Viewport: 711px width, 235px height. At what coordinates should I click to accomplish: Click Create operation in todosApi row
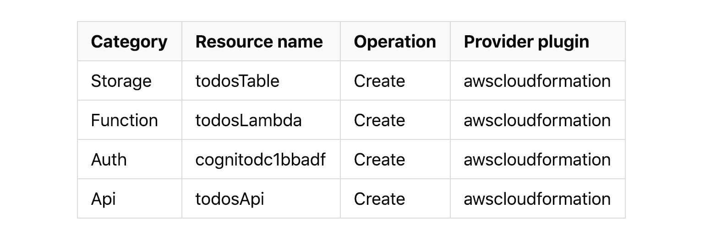[x=379, y=199]
